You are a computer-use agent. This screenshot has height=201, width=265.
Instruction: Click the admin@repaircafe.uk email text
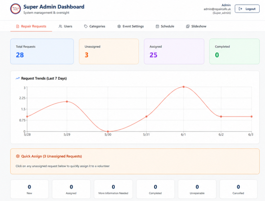(x=217, y=9)
